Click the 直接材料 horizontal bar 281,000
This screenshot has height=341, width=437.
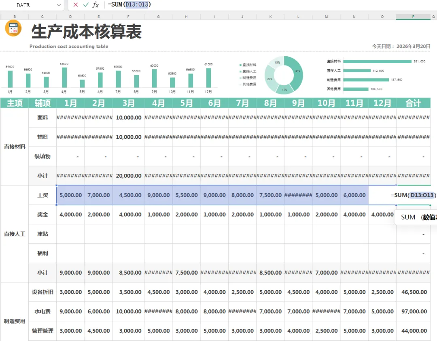[x=378, y=62]
